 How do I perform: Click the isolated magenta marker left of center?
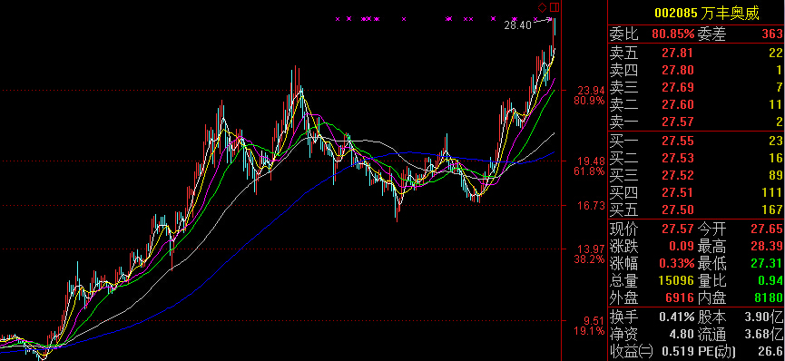pos(404,19)
